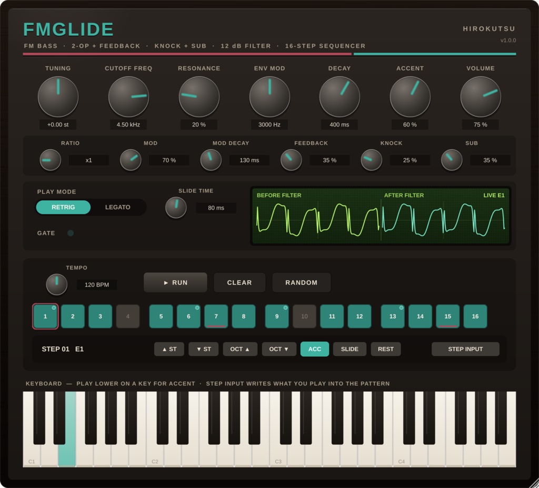Screen dimensions: 539x488
Task: Click the Env Mod knob
Action: (269, 97)
